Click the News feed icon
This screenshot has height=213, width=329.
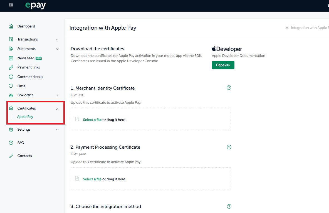point(11,58)
